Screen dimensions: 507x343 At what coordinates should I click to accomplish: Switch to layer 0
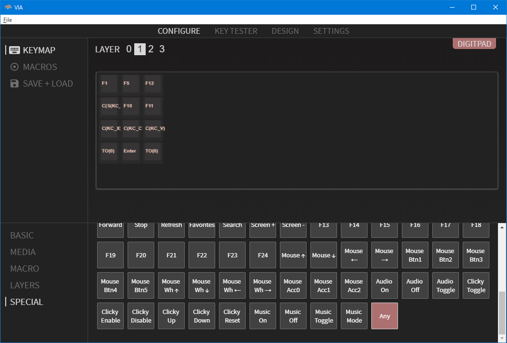click(129, 49)
